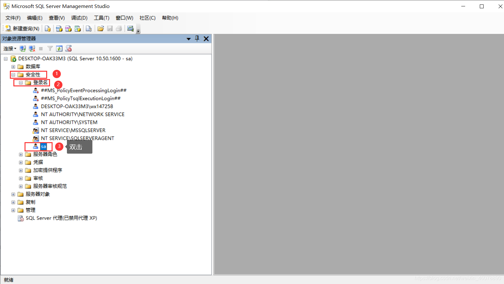This screenshot has width=504, height=284.
Task: Click the SQL Server Agent node icon
Action: click(21, 218)
